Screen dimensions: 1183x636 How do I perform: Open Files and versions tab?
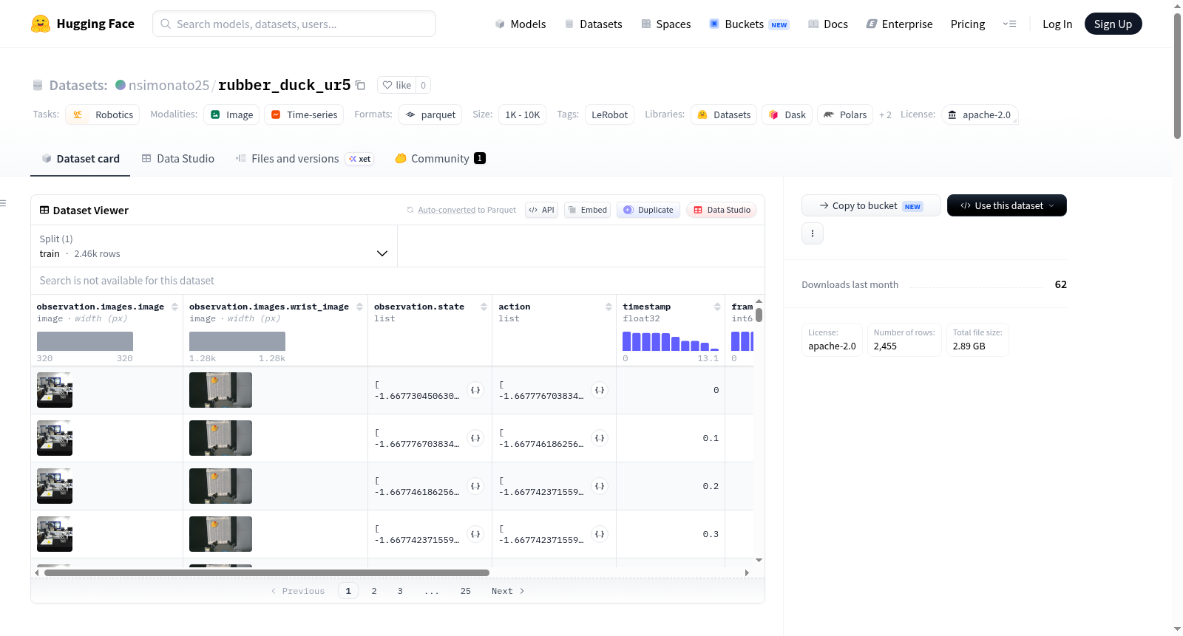click(305, 159)
